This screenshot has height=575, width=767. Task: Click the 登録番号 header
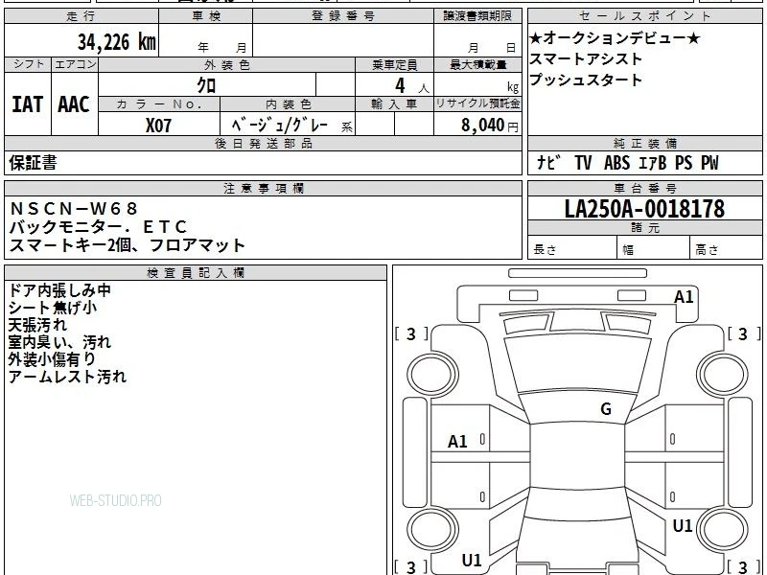[x=343, y=16]
